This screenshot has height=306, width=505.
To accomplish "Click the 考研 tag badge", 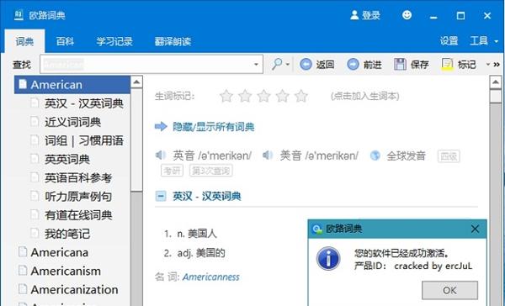I will (172, 171).
